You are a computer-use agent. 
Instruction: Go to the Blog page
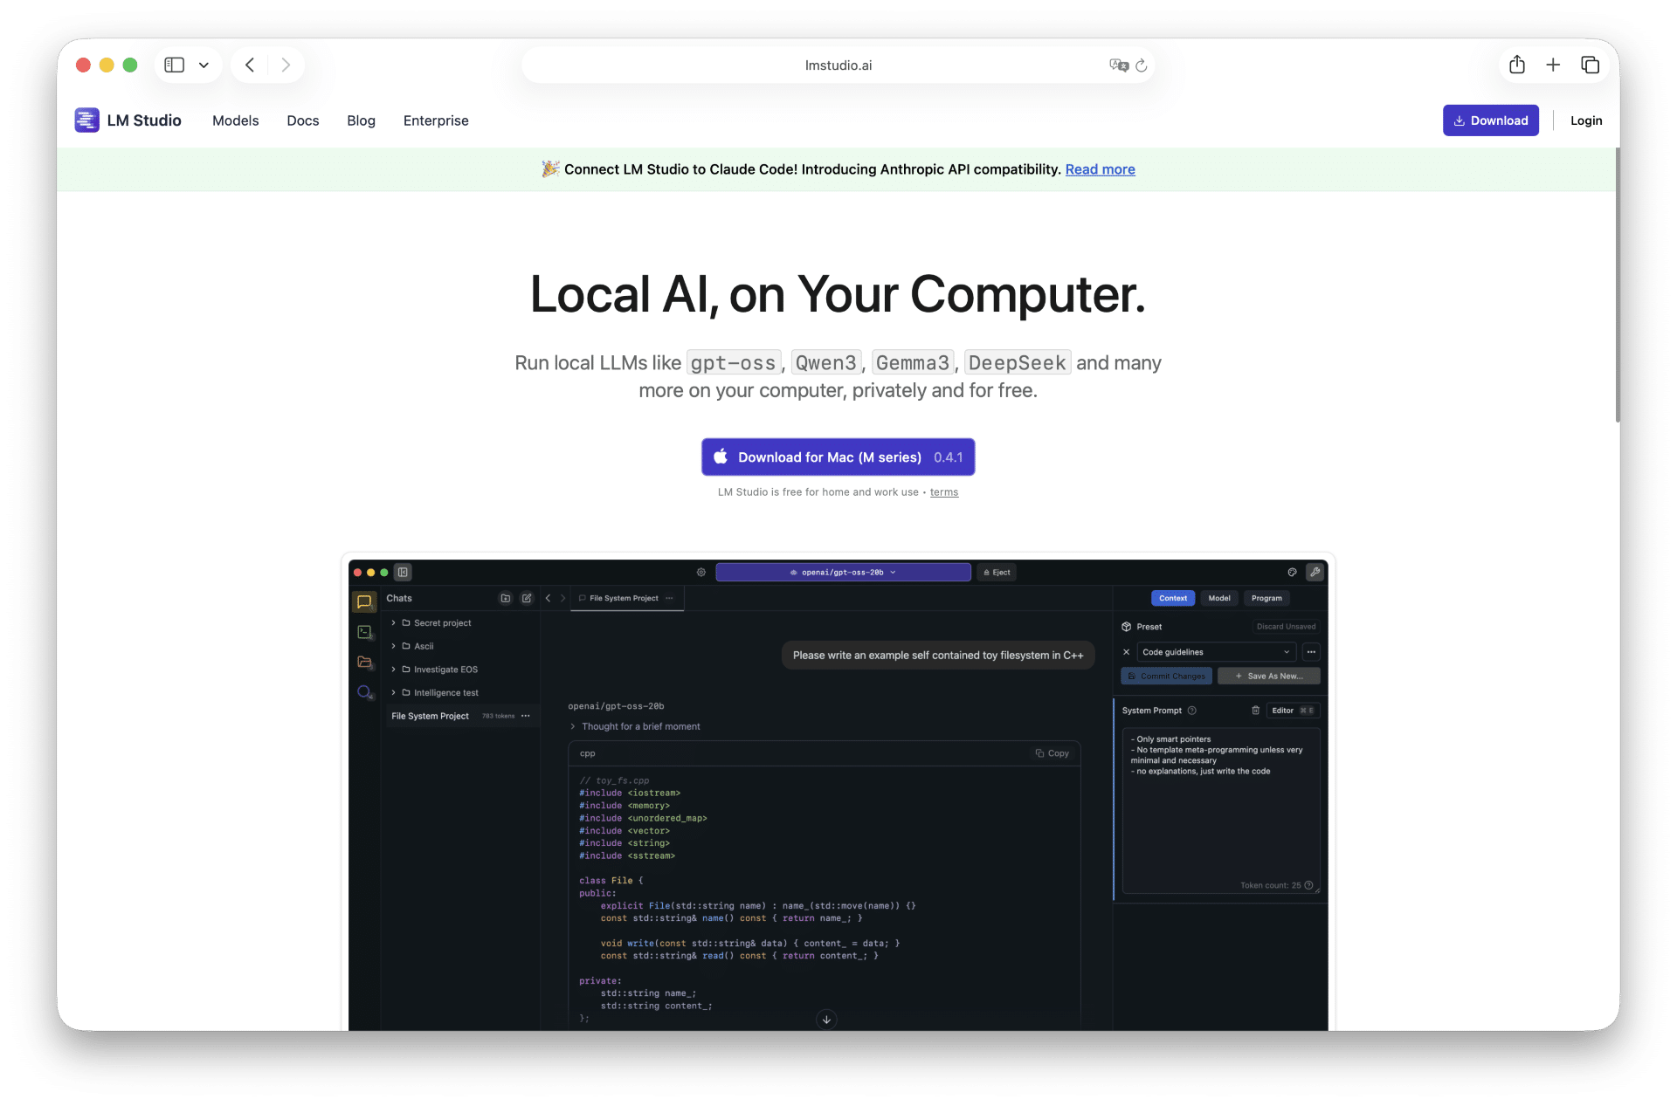[x=361, y=120]
